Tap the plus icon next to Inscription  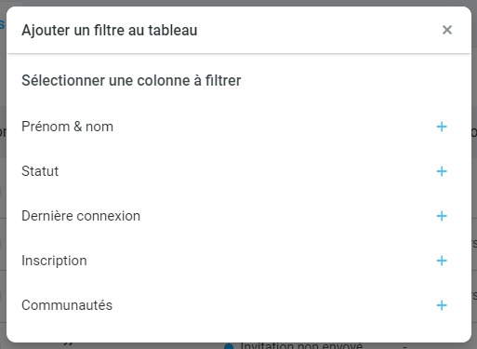[442, 261]
